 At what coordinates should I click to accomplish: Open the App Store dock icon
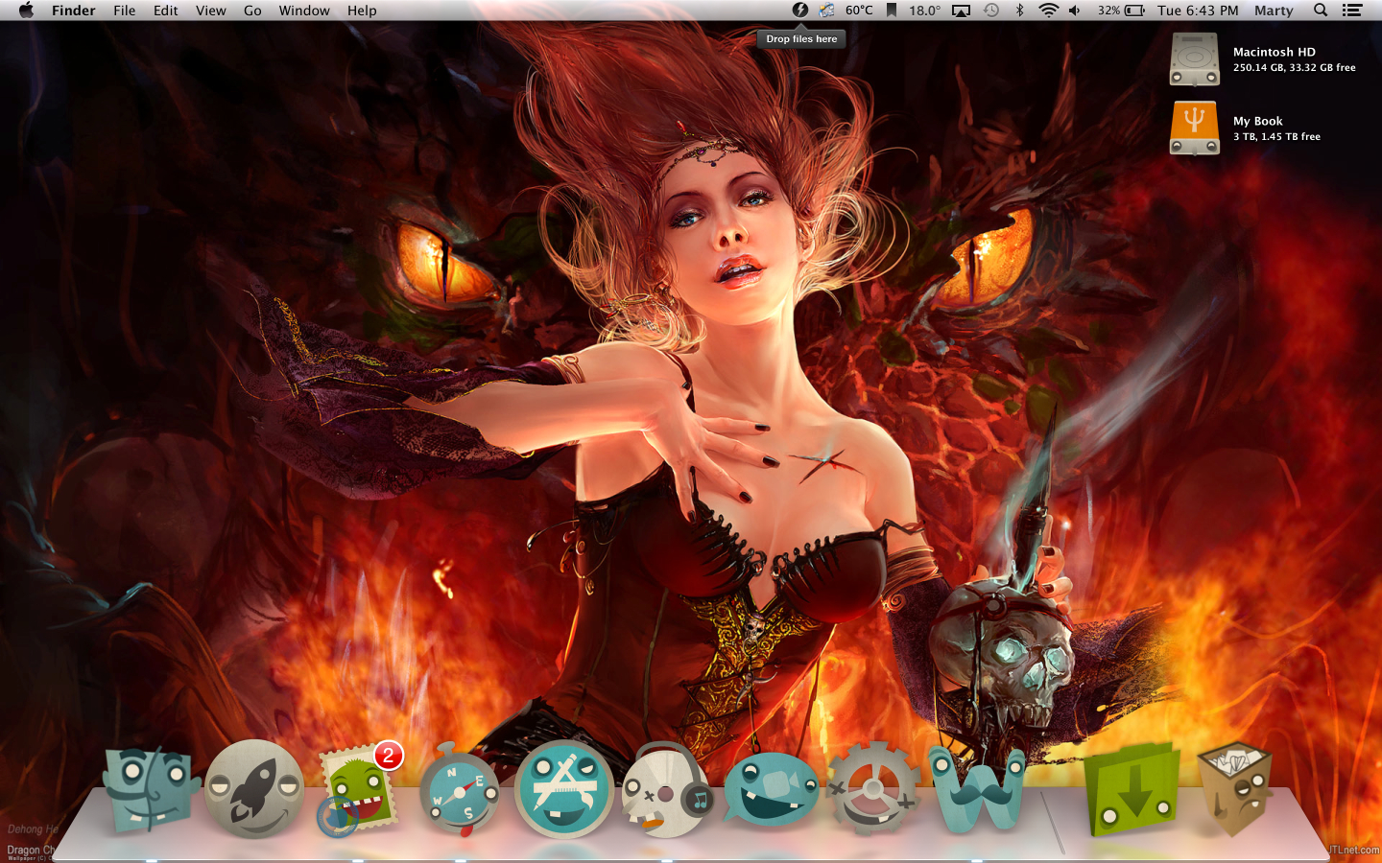pos(563,789)
